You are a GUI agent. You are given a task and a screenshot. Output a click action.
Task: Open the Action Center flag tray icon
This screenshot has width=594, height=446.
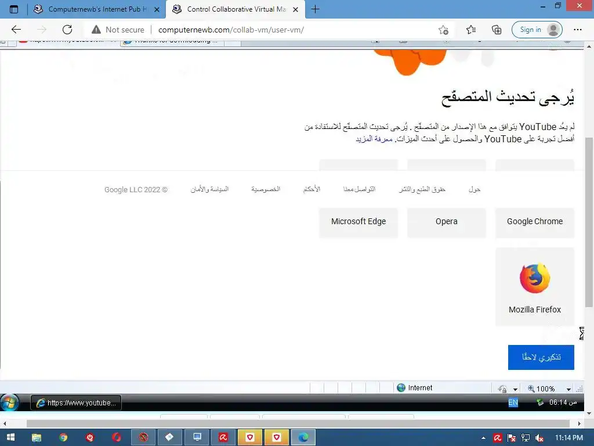(512, 438)
